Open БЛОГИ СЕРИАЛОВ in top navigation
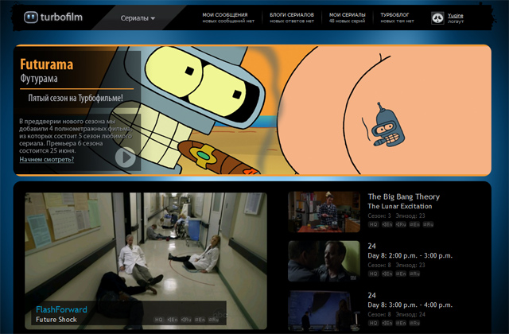509x334 pixels. click(292, 14)
